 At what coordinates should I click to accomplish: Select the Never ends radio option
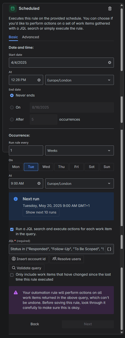12,95
